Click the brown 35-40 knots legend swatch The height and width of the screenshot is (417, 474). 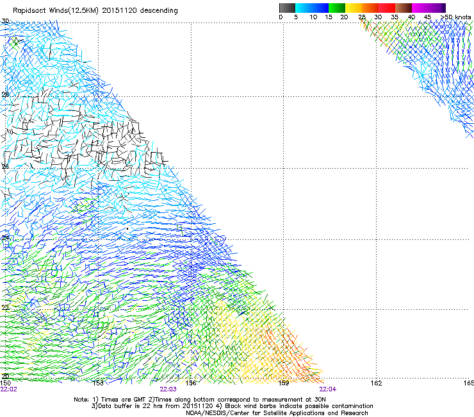(x=404, y=8)
